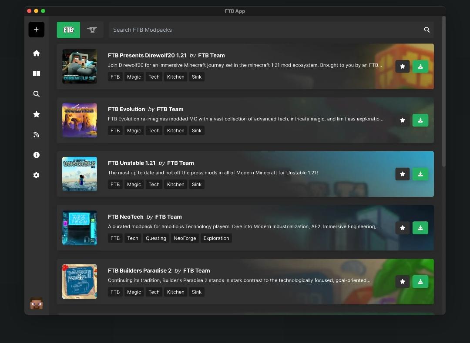
Task: Open the Home page in sidebar
Action: [x=36, y=53]
